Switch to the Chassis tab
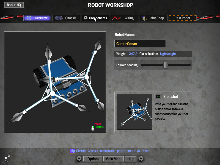Screen dimensions: 220x165 66,18
